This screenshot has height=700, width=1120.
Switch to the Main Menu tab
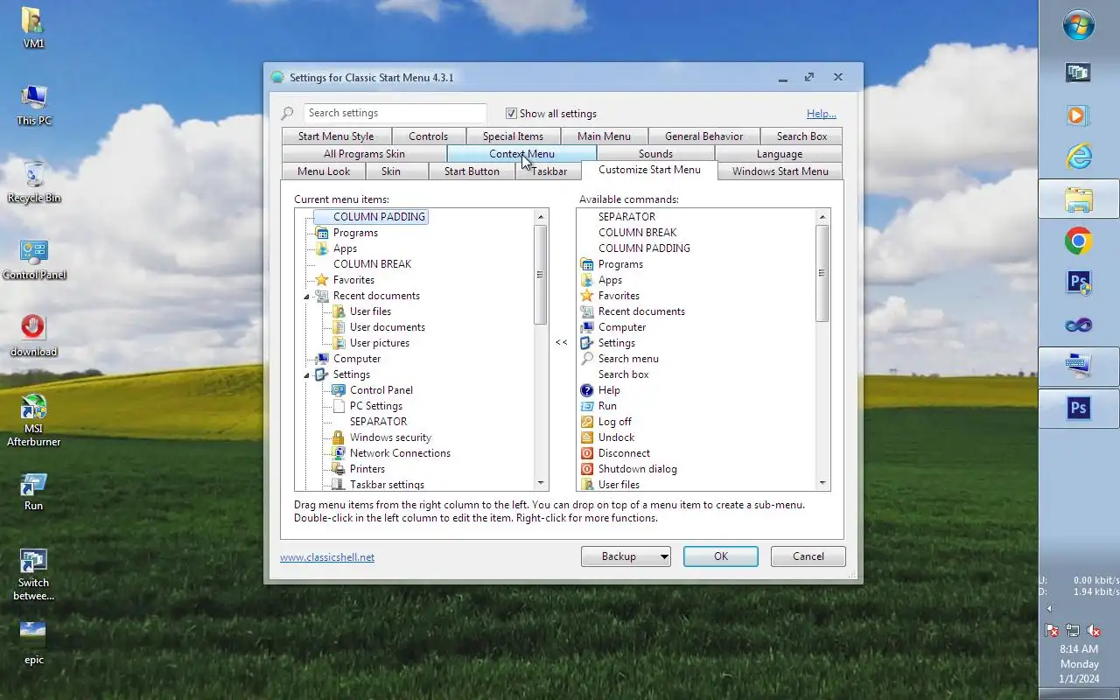click(604, 136)
